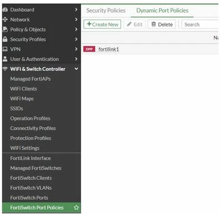The height and width of the screenshot is (214, 220).
Task: Click the red DPP badge icon
Action: point(89,49)
